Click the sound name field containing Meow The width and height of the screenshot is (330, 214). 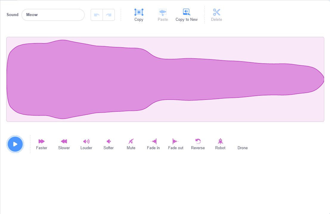click(53, 15)
